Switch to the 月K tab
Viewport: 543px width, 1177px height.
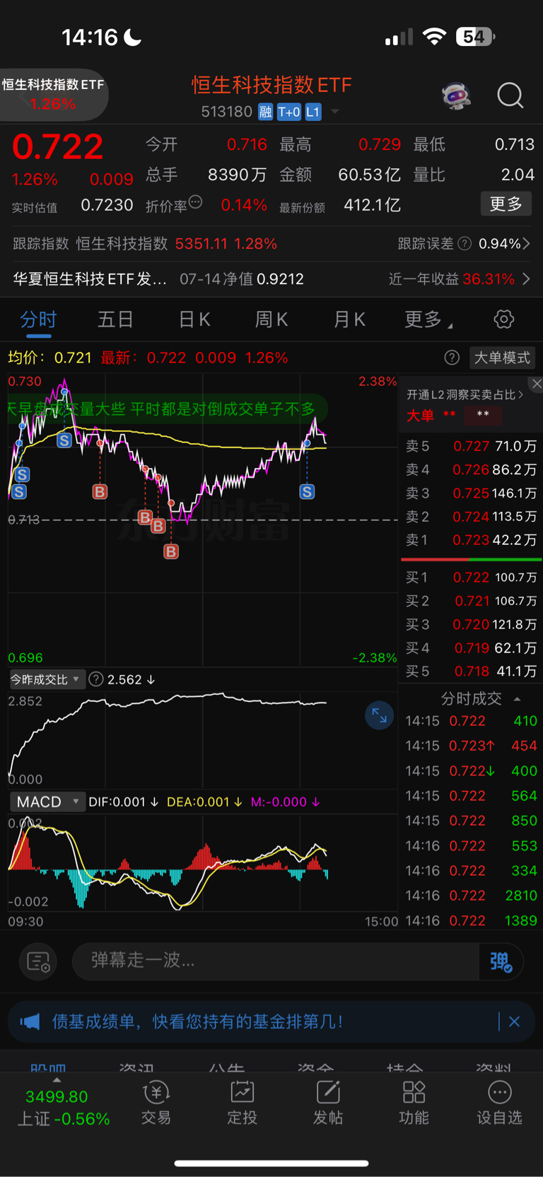click(x=349, y=320)
